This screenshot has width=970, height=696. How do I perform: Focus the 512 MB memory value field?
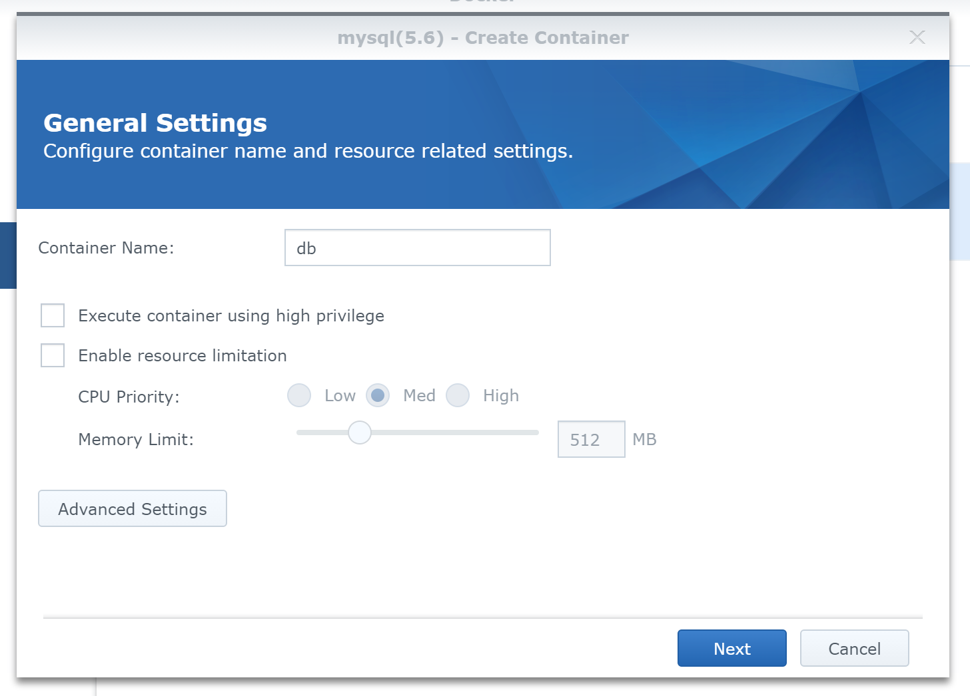(590, 440)
